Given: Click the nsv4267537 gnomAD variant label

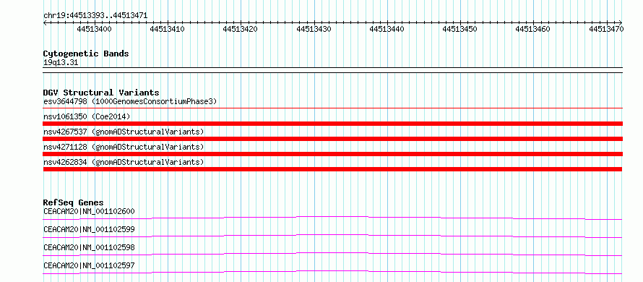Looking at the screenshot, I should pos(124,132).
